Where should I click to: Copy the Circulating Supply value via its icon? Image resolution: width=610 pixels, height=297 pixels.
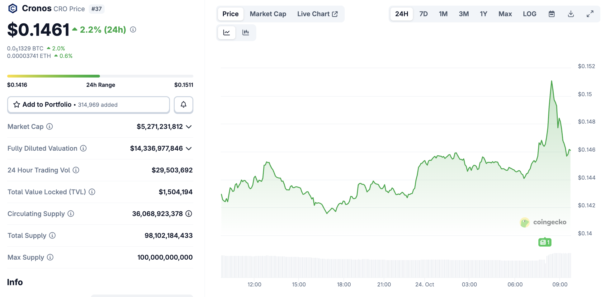(x=188, y=214)
